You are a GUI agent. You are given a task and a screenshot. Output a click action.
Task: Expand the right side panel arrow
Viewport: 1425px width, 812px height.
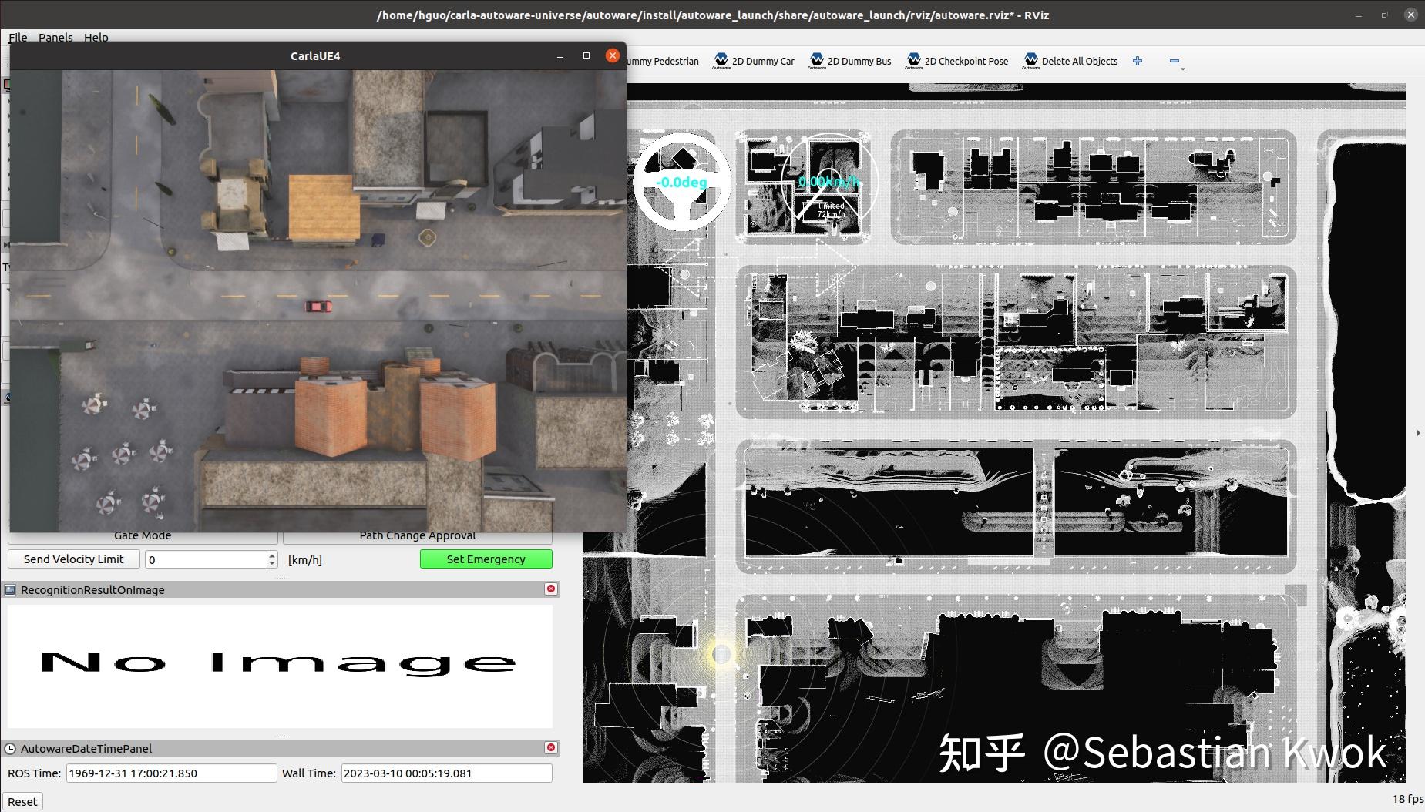pyautogui.click(x=1418, y=433)
